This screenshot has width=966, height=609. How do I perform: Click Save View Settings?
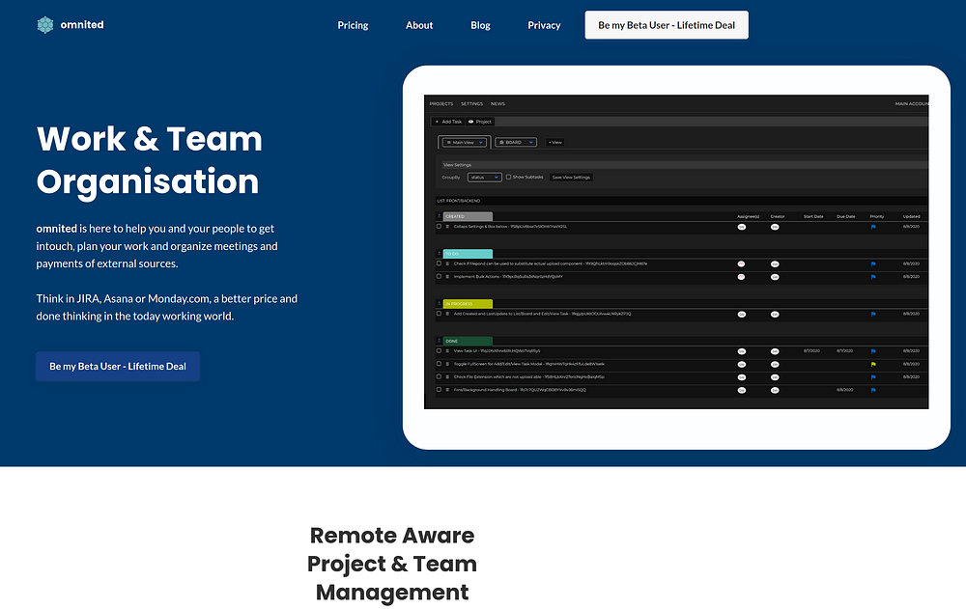(x=571, y=178)
